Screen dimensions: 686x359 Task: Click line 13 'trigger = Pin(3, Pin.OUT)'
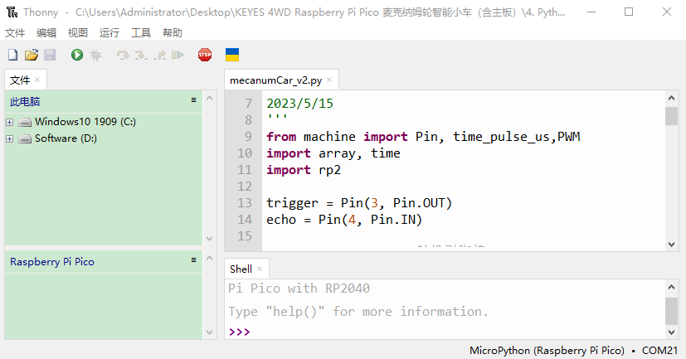[359, 203]
